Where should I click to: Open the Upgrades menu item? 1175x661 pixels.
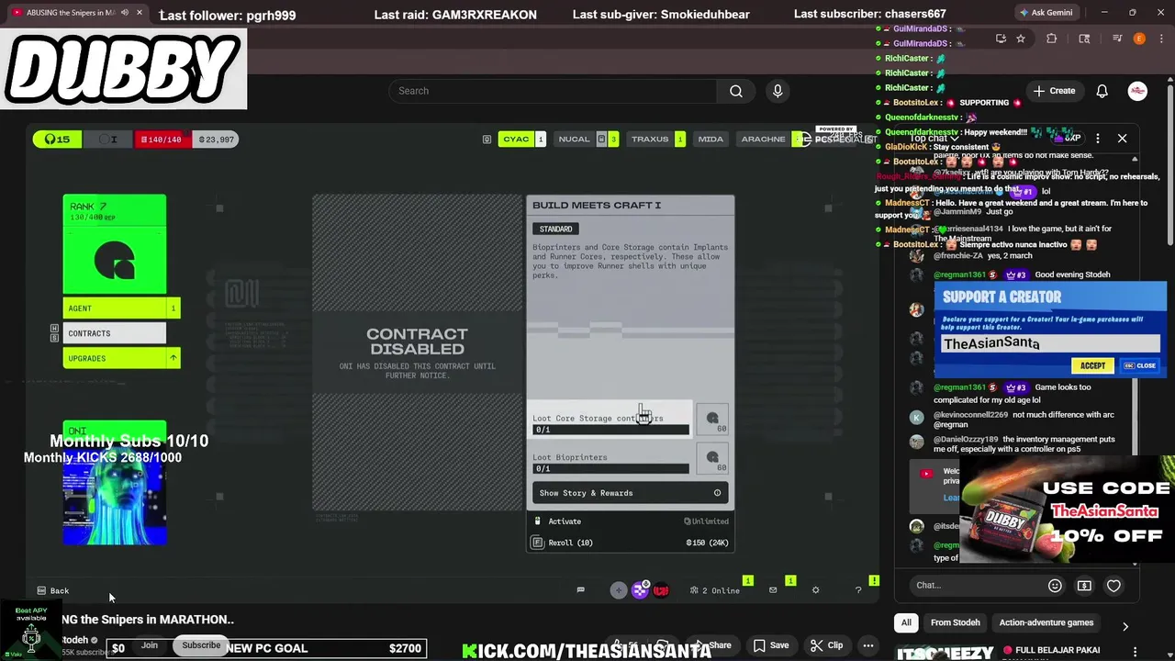[115, 358]
